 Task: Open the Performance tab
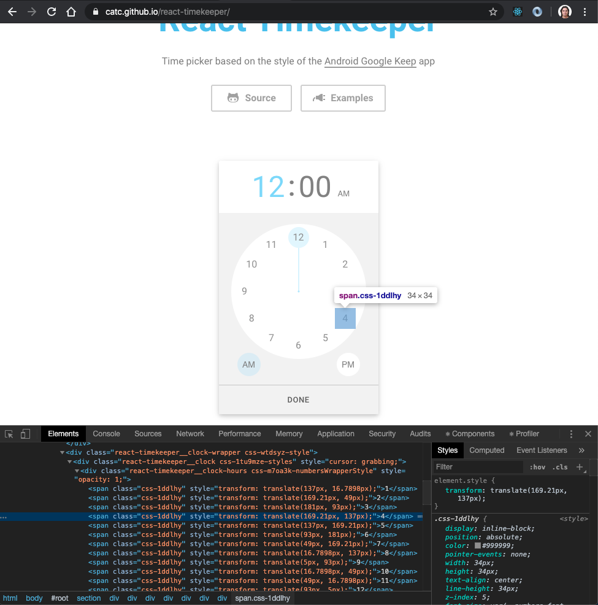tap(240, 434)
